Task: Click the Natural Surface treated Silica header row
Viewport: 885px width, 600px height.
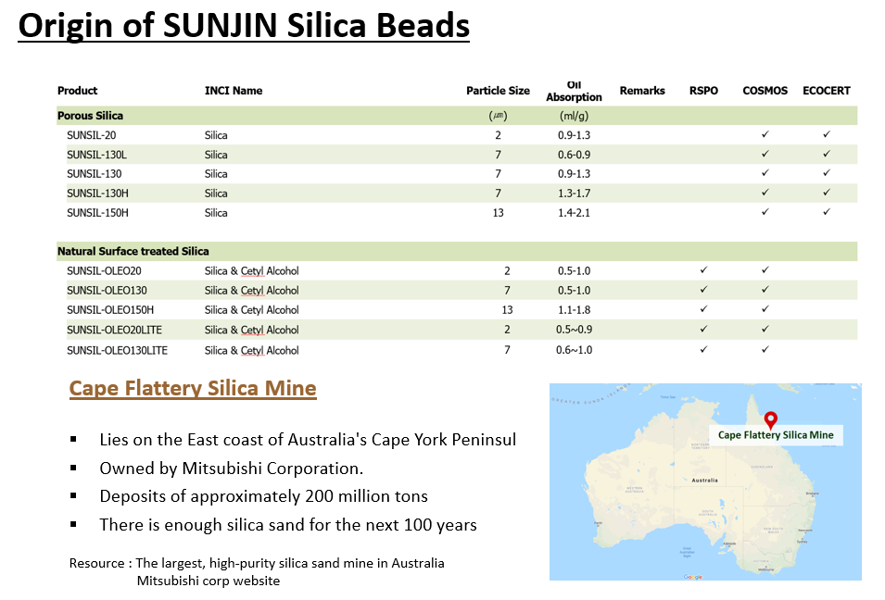Action: tap(133, 251)
